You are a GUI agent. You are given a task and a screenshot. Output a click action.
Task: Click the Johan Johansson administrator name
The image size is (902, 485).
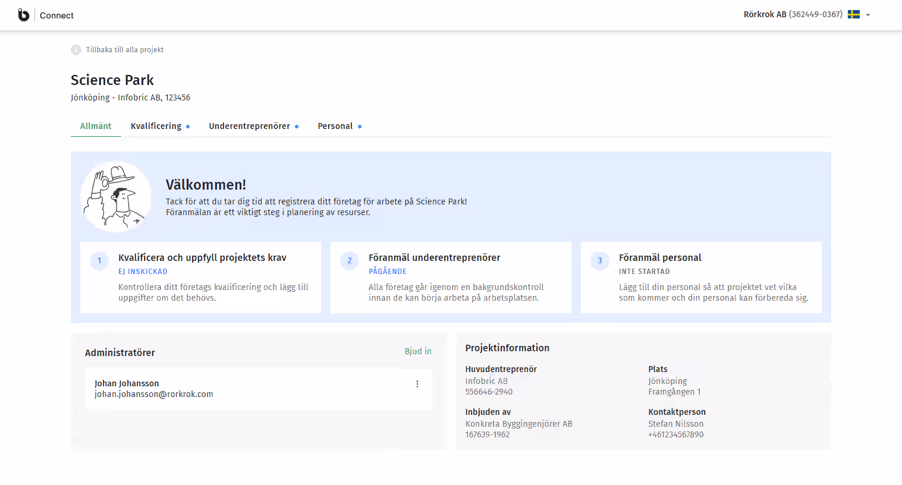127,383
